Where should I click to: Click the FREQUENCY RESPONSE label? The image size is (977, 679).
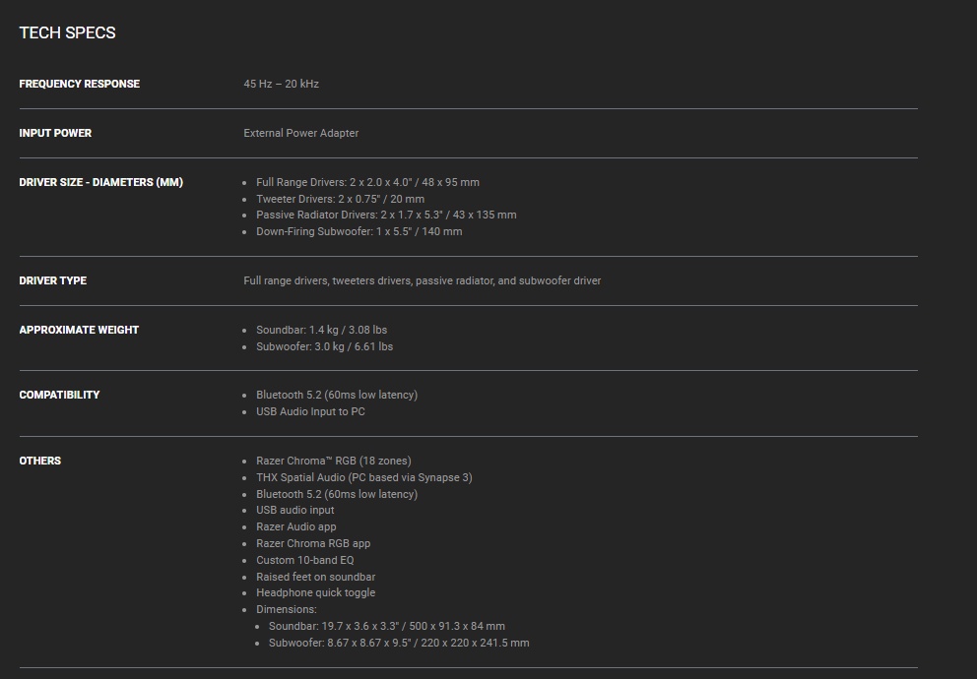(79, 84)
